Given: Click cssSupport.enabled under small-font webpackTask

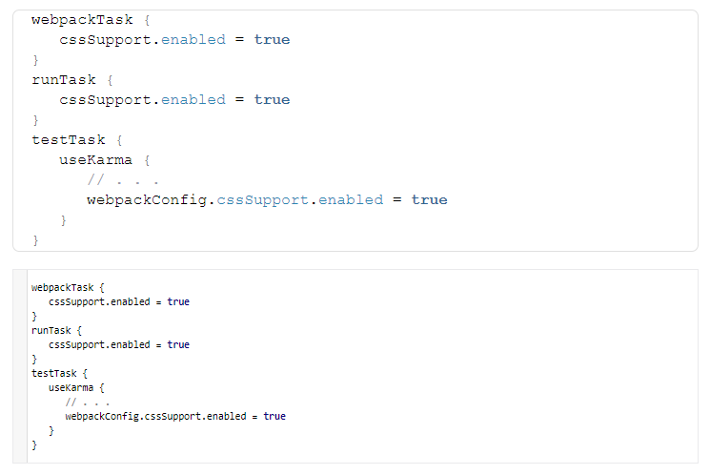Looking at the screenshot, I should coord(99,301).
